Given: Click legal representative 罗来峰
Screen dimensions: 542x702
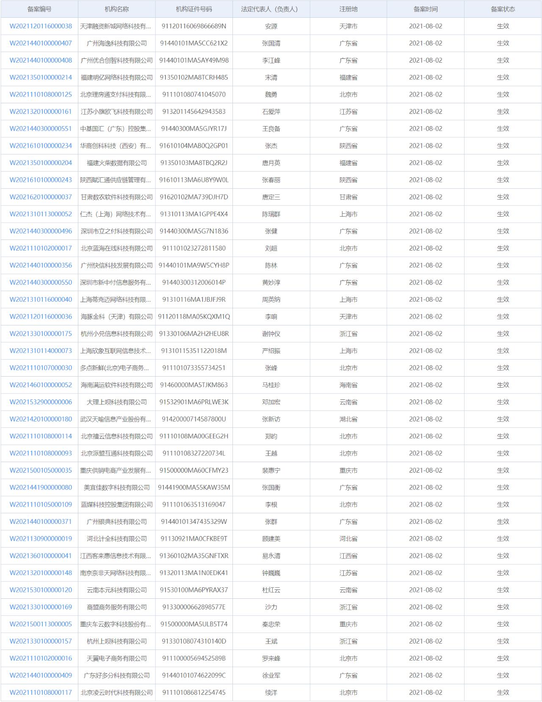Looking at the screenshot, I should pyautogui.click(x=271, y=658).
